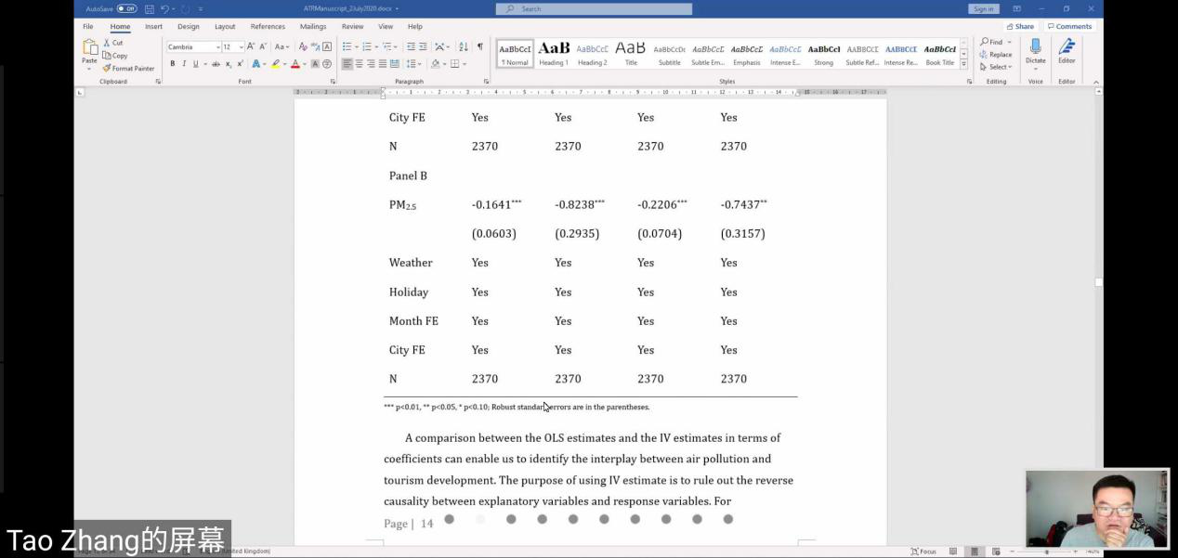Toggle bold formatting
1178x558 pixels.
click(172, 64)
